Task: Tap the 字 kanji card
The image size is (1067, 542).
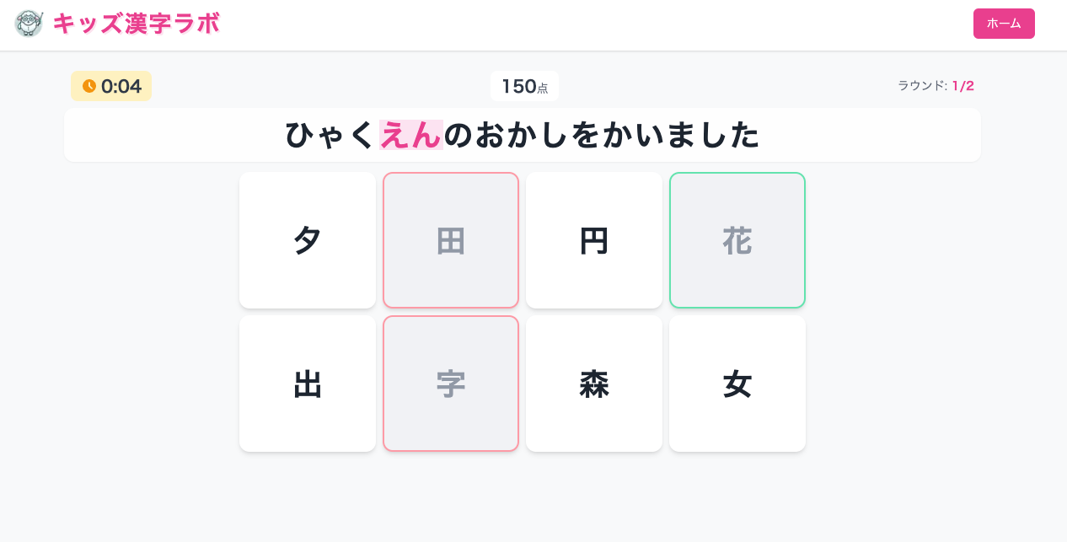Action: (x=451, y=384)
